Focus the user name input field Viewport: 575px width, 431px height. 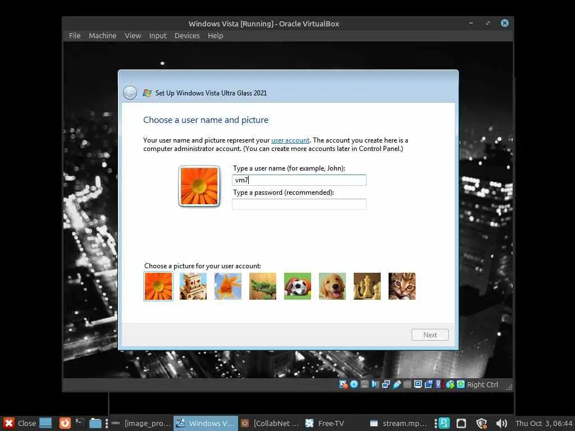(299, 180)
